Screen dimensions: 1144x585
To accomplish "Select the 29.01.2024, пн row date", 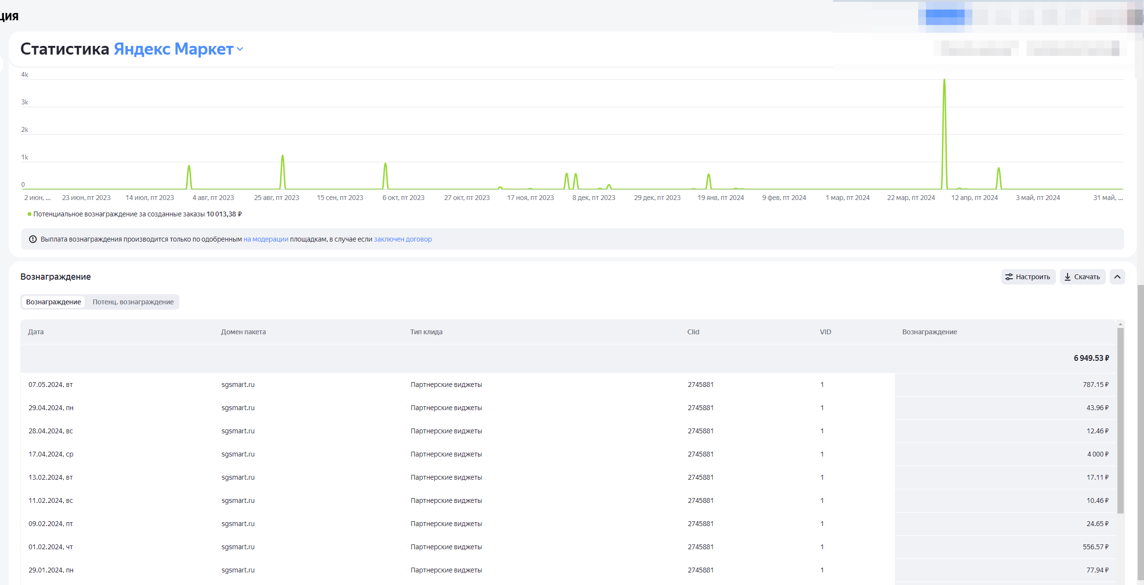I will (51, 570).
